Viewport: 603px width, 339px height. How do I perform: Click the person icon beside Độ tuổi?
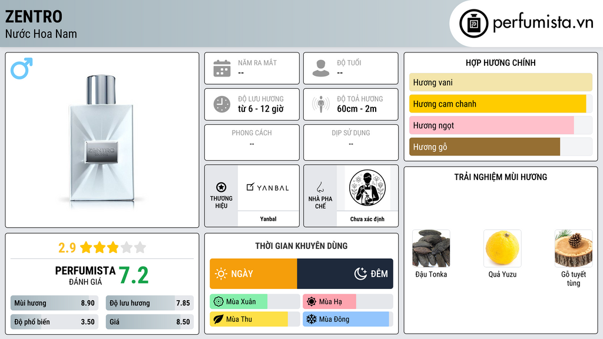pyautogui.click(x=321, y=68)
